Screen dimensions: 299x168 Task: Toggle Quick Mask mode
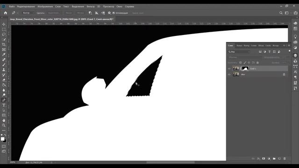4,146
